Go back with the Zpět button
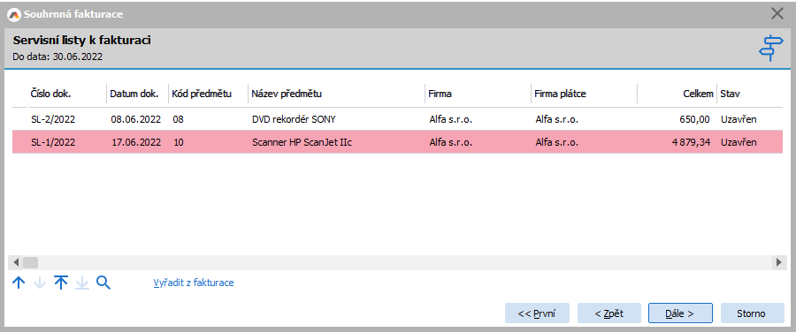 pyautogui.click(x=609, y=313)
